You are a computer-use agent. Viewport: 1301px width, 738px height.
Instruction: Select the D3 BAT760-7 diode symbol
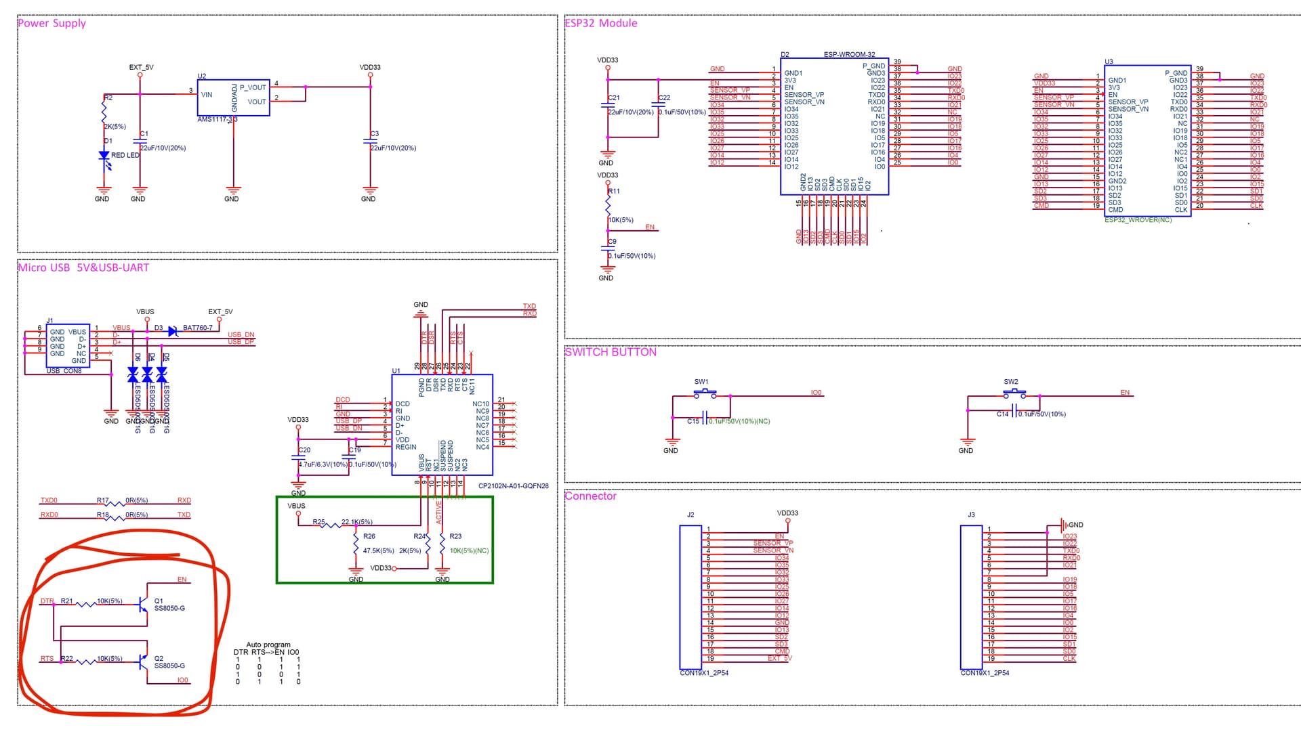[x=173, y=331]
